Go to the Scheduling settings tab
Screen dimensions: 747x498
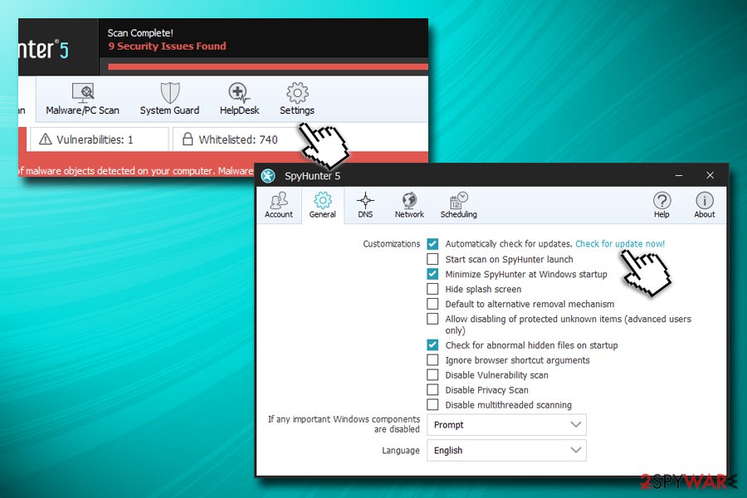click(458, 205)
